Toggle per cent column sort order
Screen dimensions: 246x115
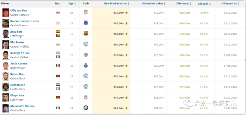(204, 4)
